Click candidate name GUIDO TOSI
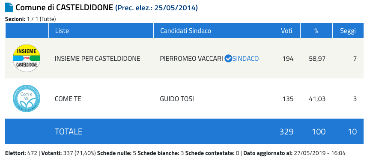Screen dimensions: 370x161 click(x=177, y=99)
